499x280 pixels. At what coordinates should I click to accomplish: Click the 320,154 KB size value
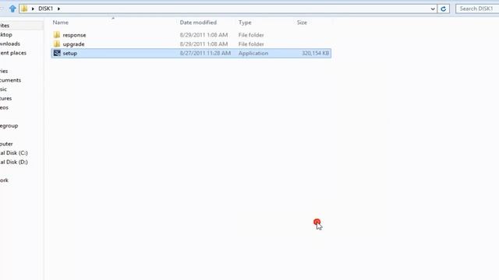315,54
